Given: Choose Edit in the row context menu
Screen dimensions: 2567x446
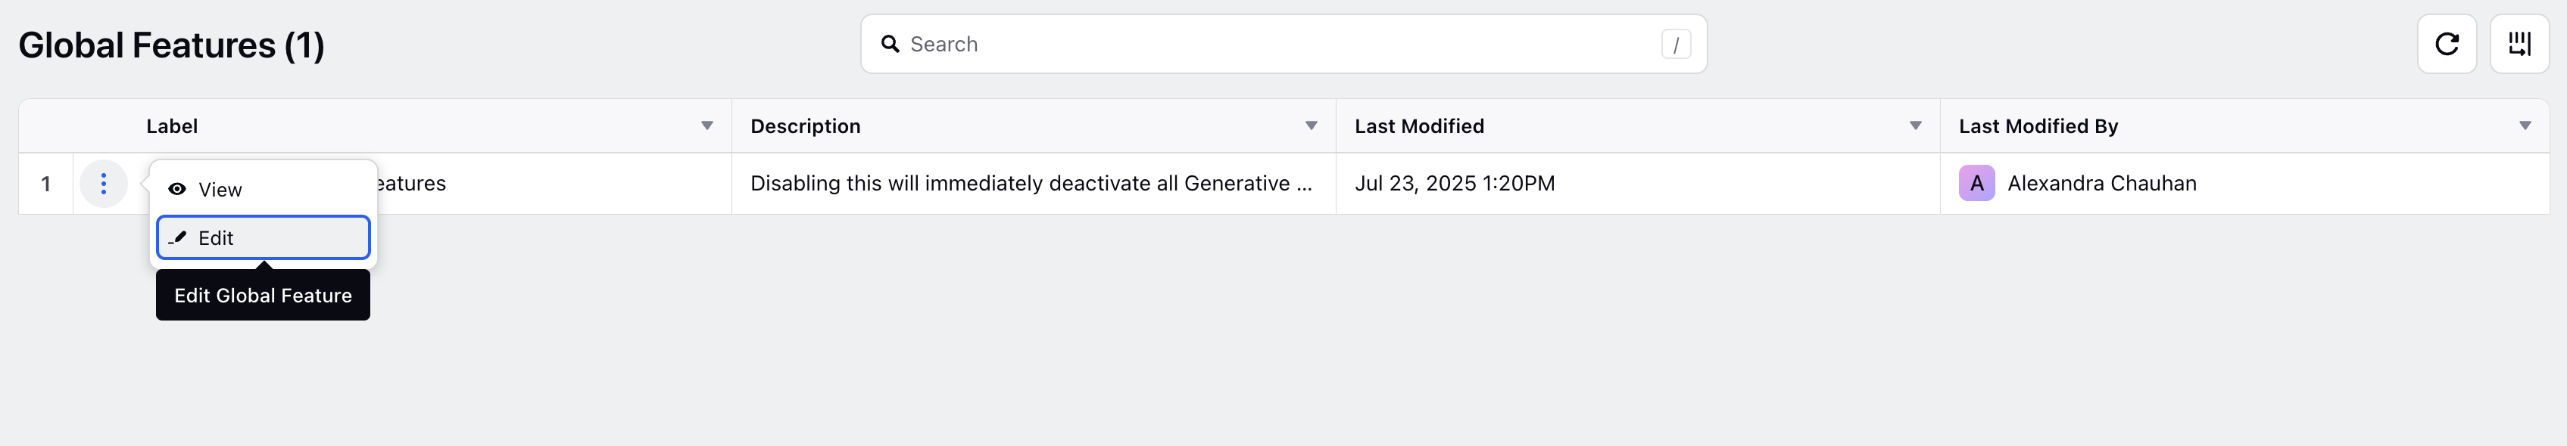Looking at the screenshot, I should 263,238.
